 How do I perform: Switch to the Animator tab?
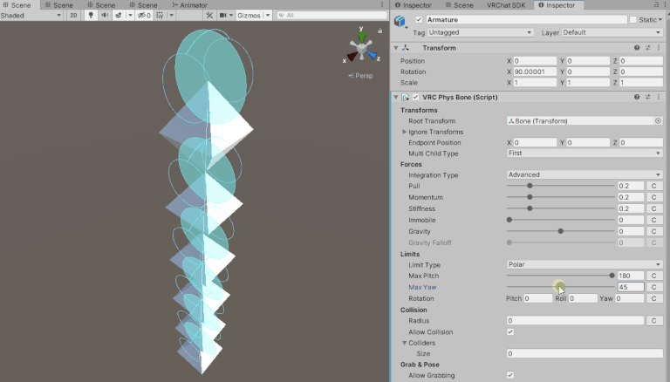click(188, 5)
